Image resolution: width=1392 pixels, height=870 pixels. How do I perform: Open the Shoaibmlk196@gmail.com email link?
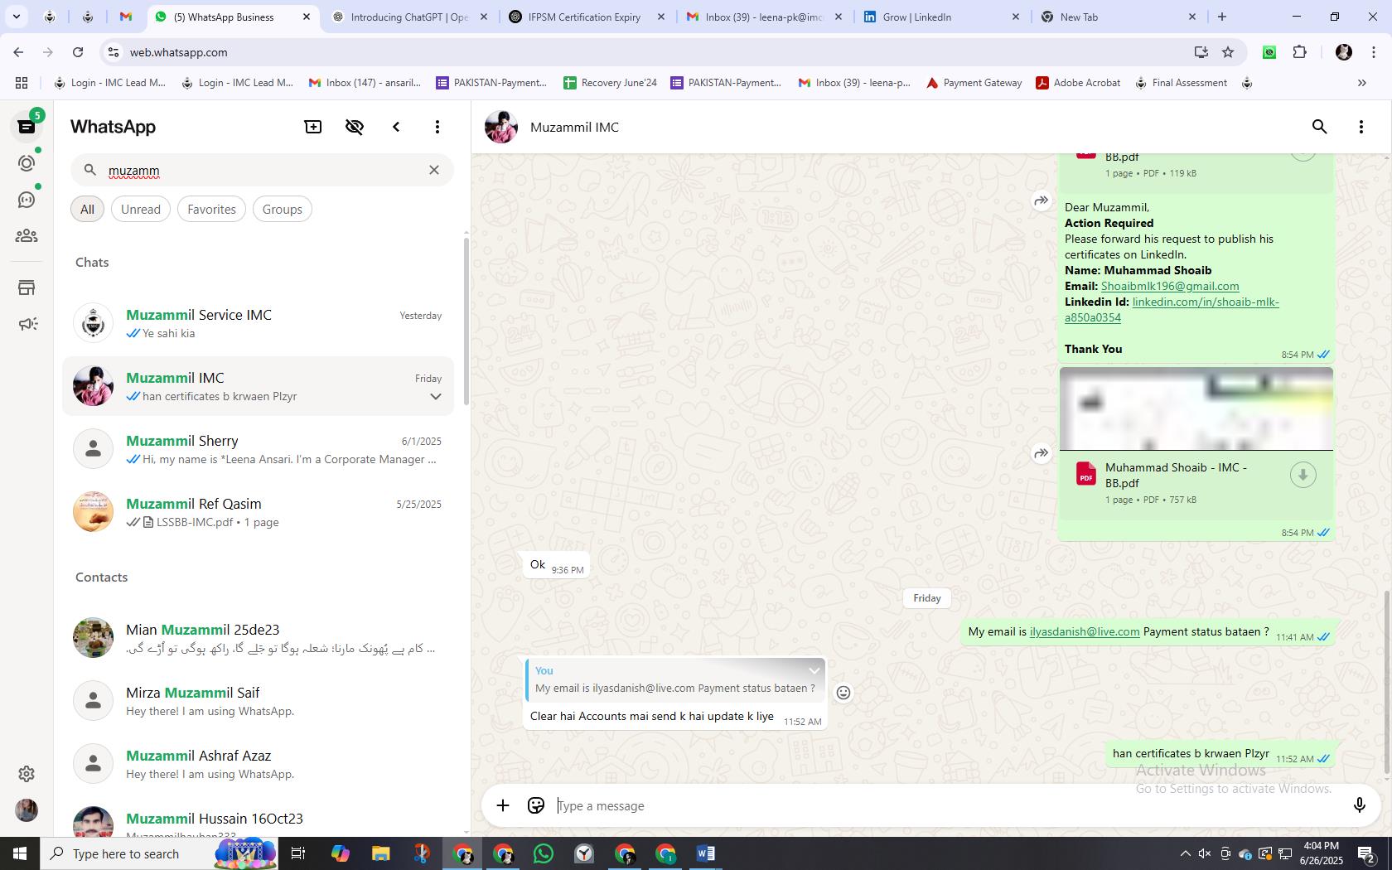click(x=1169, y=286)
